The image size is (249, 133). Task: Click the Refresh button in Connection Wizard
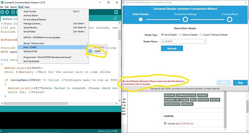[x=172, y=49]
